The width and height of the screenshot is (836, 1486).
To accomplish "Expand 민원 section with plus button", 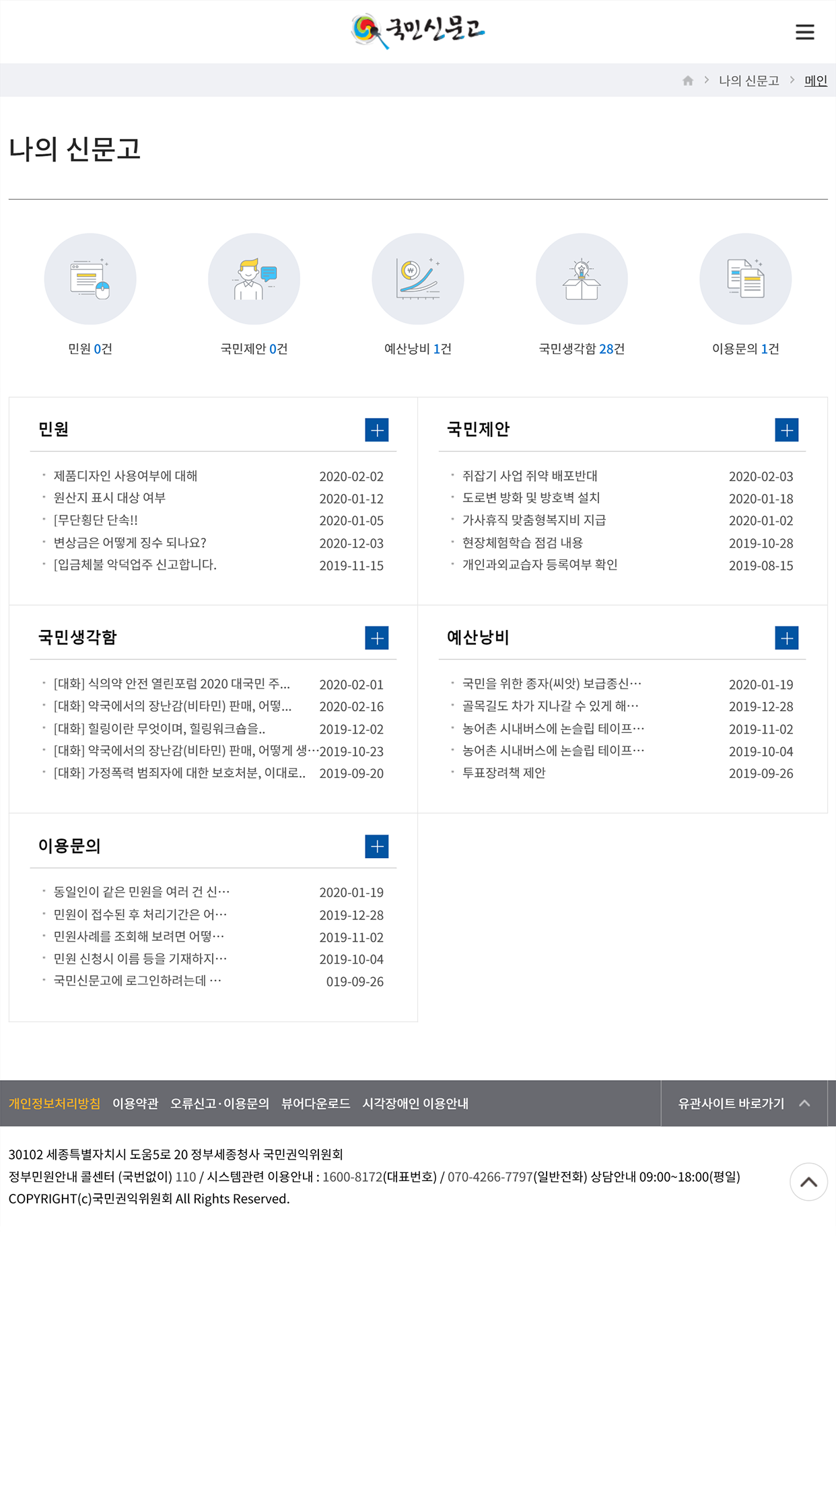I will click(x=377, y=430).
